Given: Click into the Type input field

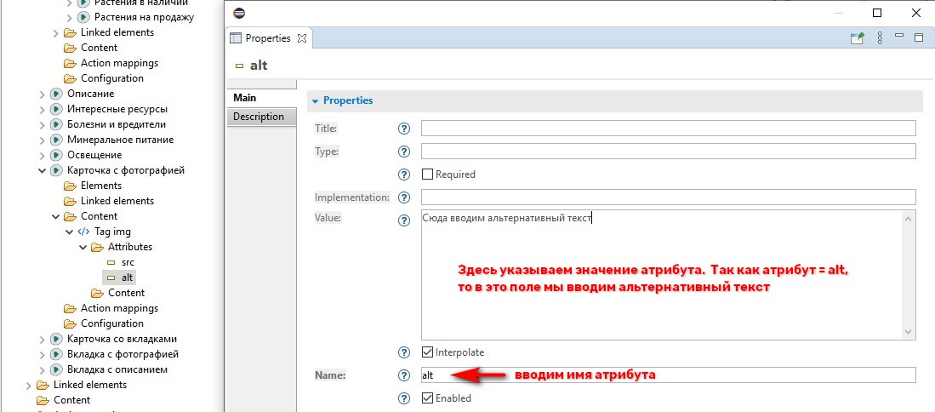Looking at the screenshot, I should point(669,152).
